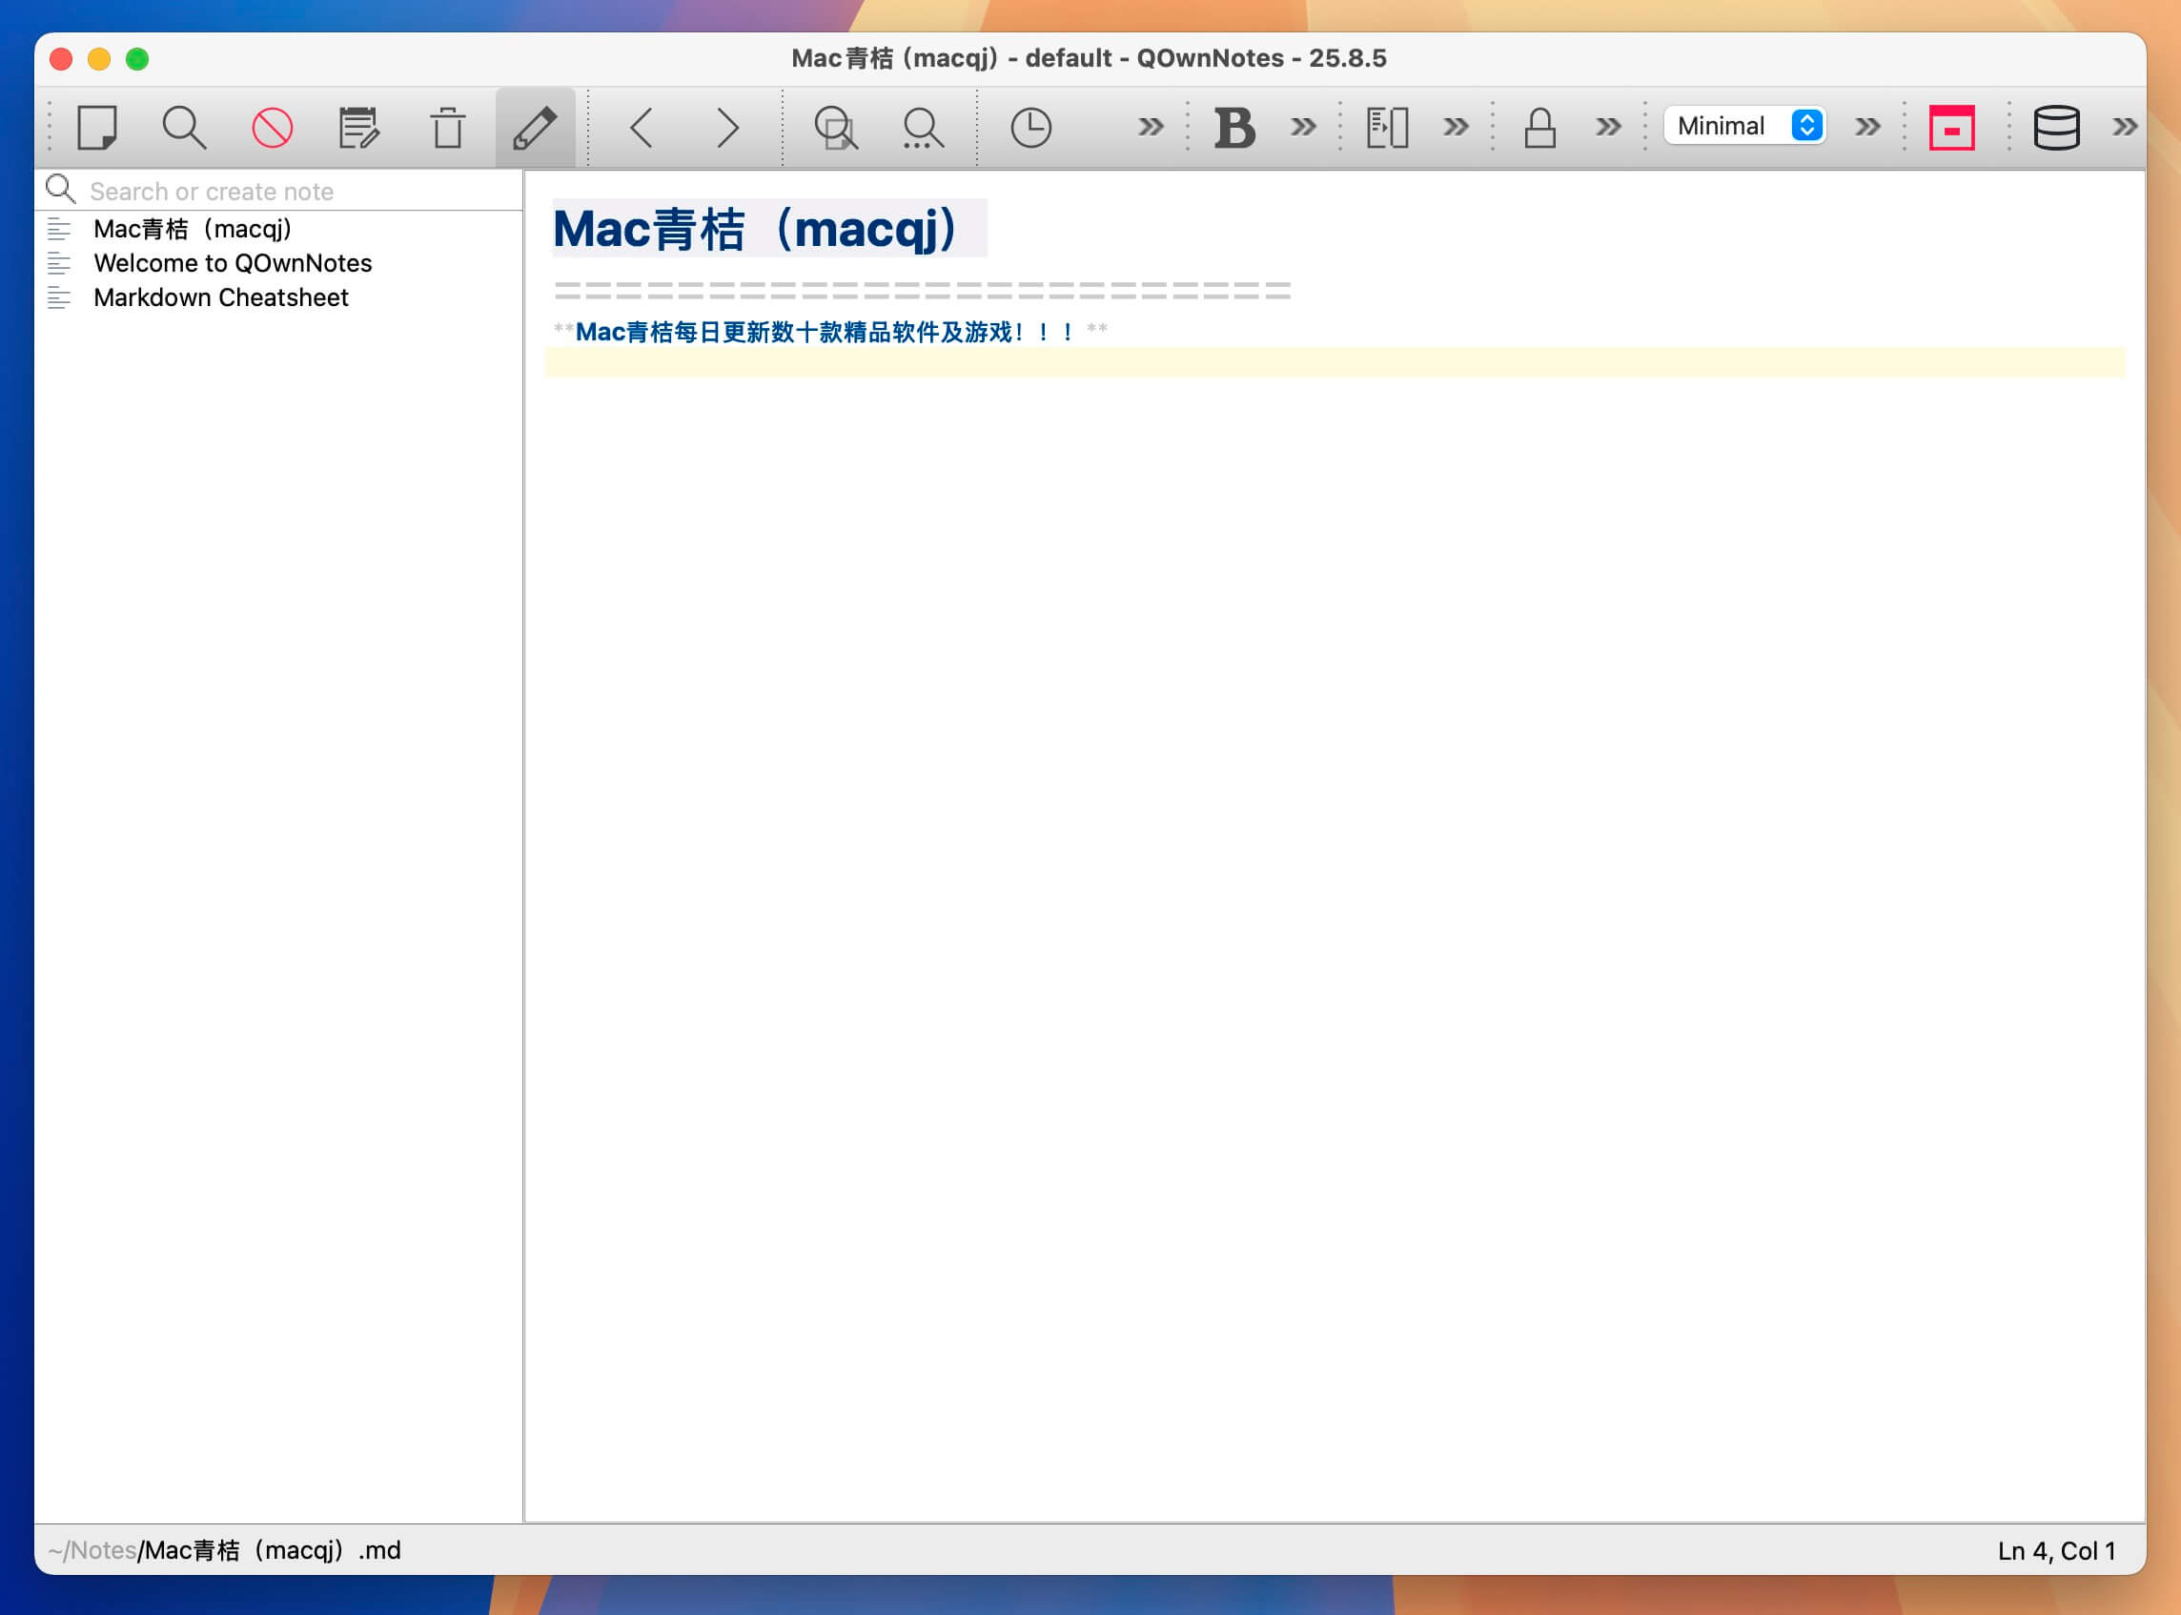Click the Ln 4, Col 1 status indicator

[x=2056, y=1550]
